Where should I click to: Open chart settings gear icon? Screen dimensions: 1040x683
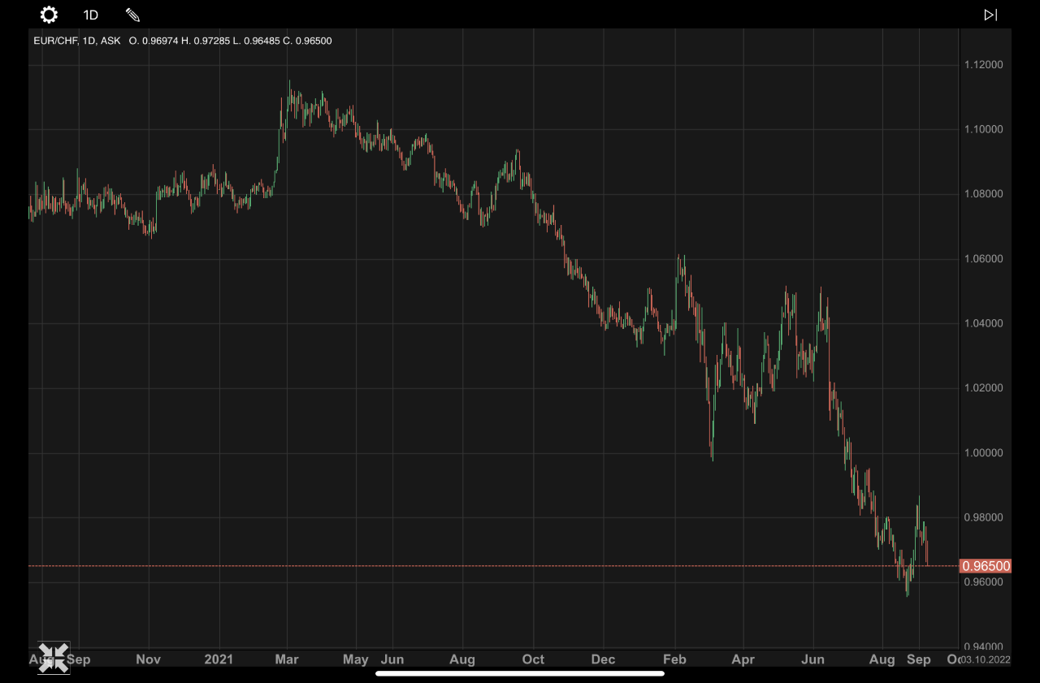[x=49, y=15]
